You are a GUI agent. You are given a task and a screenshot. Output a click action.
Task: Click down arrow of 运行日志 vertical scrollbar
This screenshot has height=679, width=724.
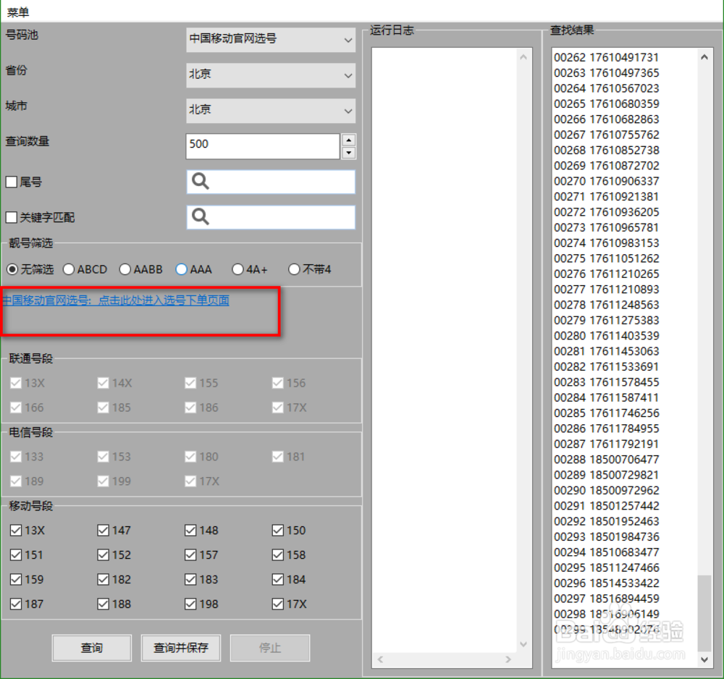click(x=523, y=644)
